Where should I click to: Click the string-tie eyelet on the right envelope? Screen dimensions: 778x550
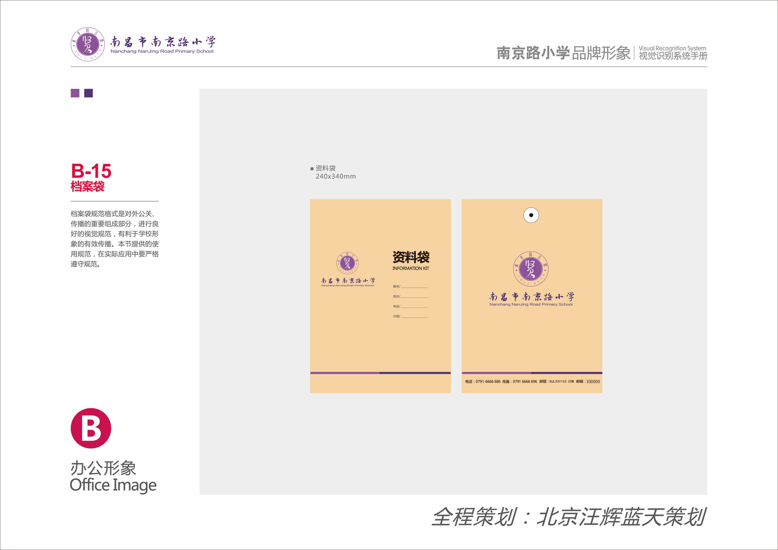coord(531,215)
